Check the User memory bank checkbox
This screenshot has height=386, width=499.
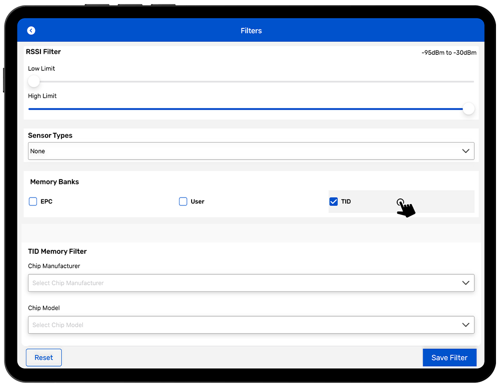pyautogui.click(x=183, y=201)
